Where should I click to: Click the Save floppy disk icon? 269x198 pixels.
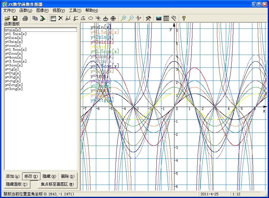click(x=14, y=18)
